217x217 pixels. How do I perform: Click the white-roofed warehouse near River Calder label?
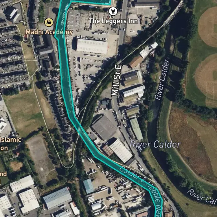click(x=121, y=151)
